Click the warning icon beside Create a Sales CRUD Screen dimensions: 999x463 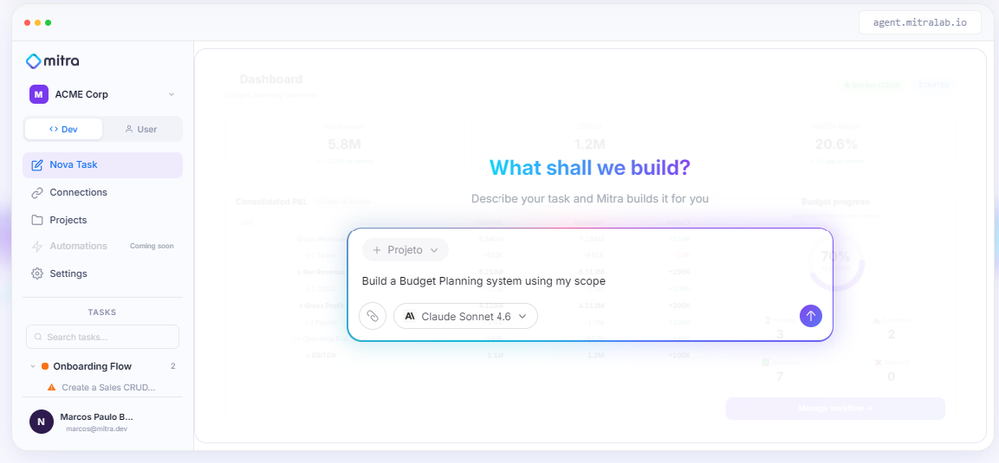coord(52,387)
